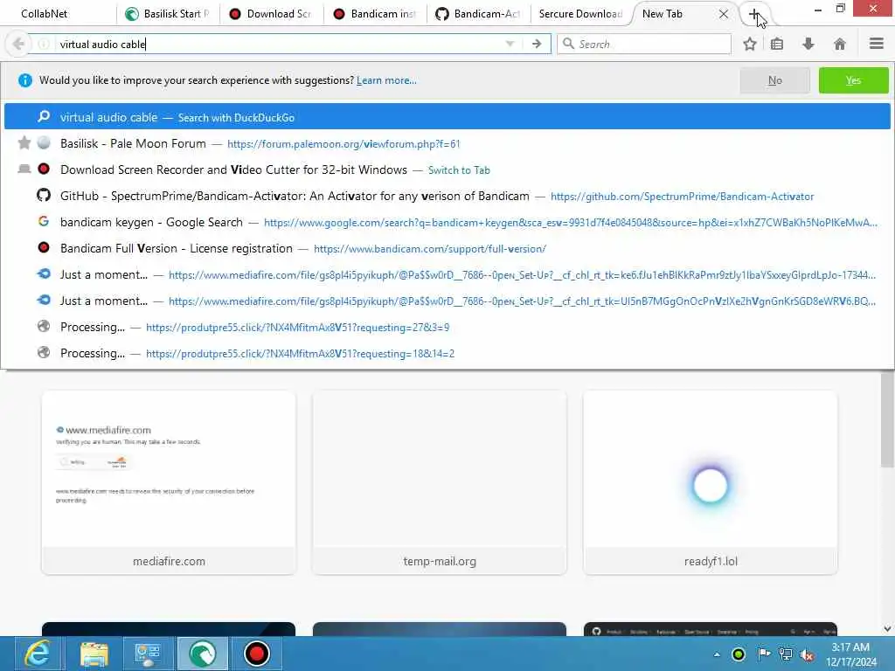Click the Google G icon in suggestion row
895x671 pixels.
point(44,221)
